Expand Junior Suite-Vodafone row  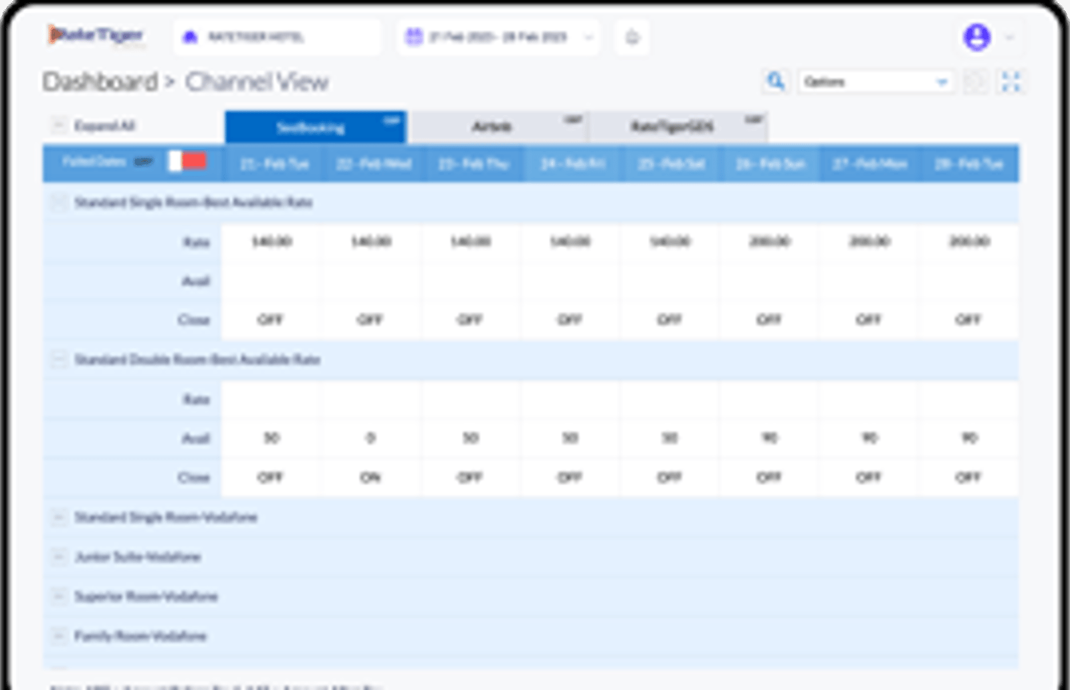pyautogui.click(x=59, y=556)
